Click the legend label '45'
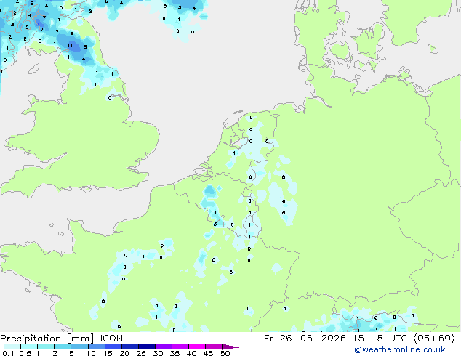Screen dimensions: 461x356 209,353
